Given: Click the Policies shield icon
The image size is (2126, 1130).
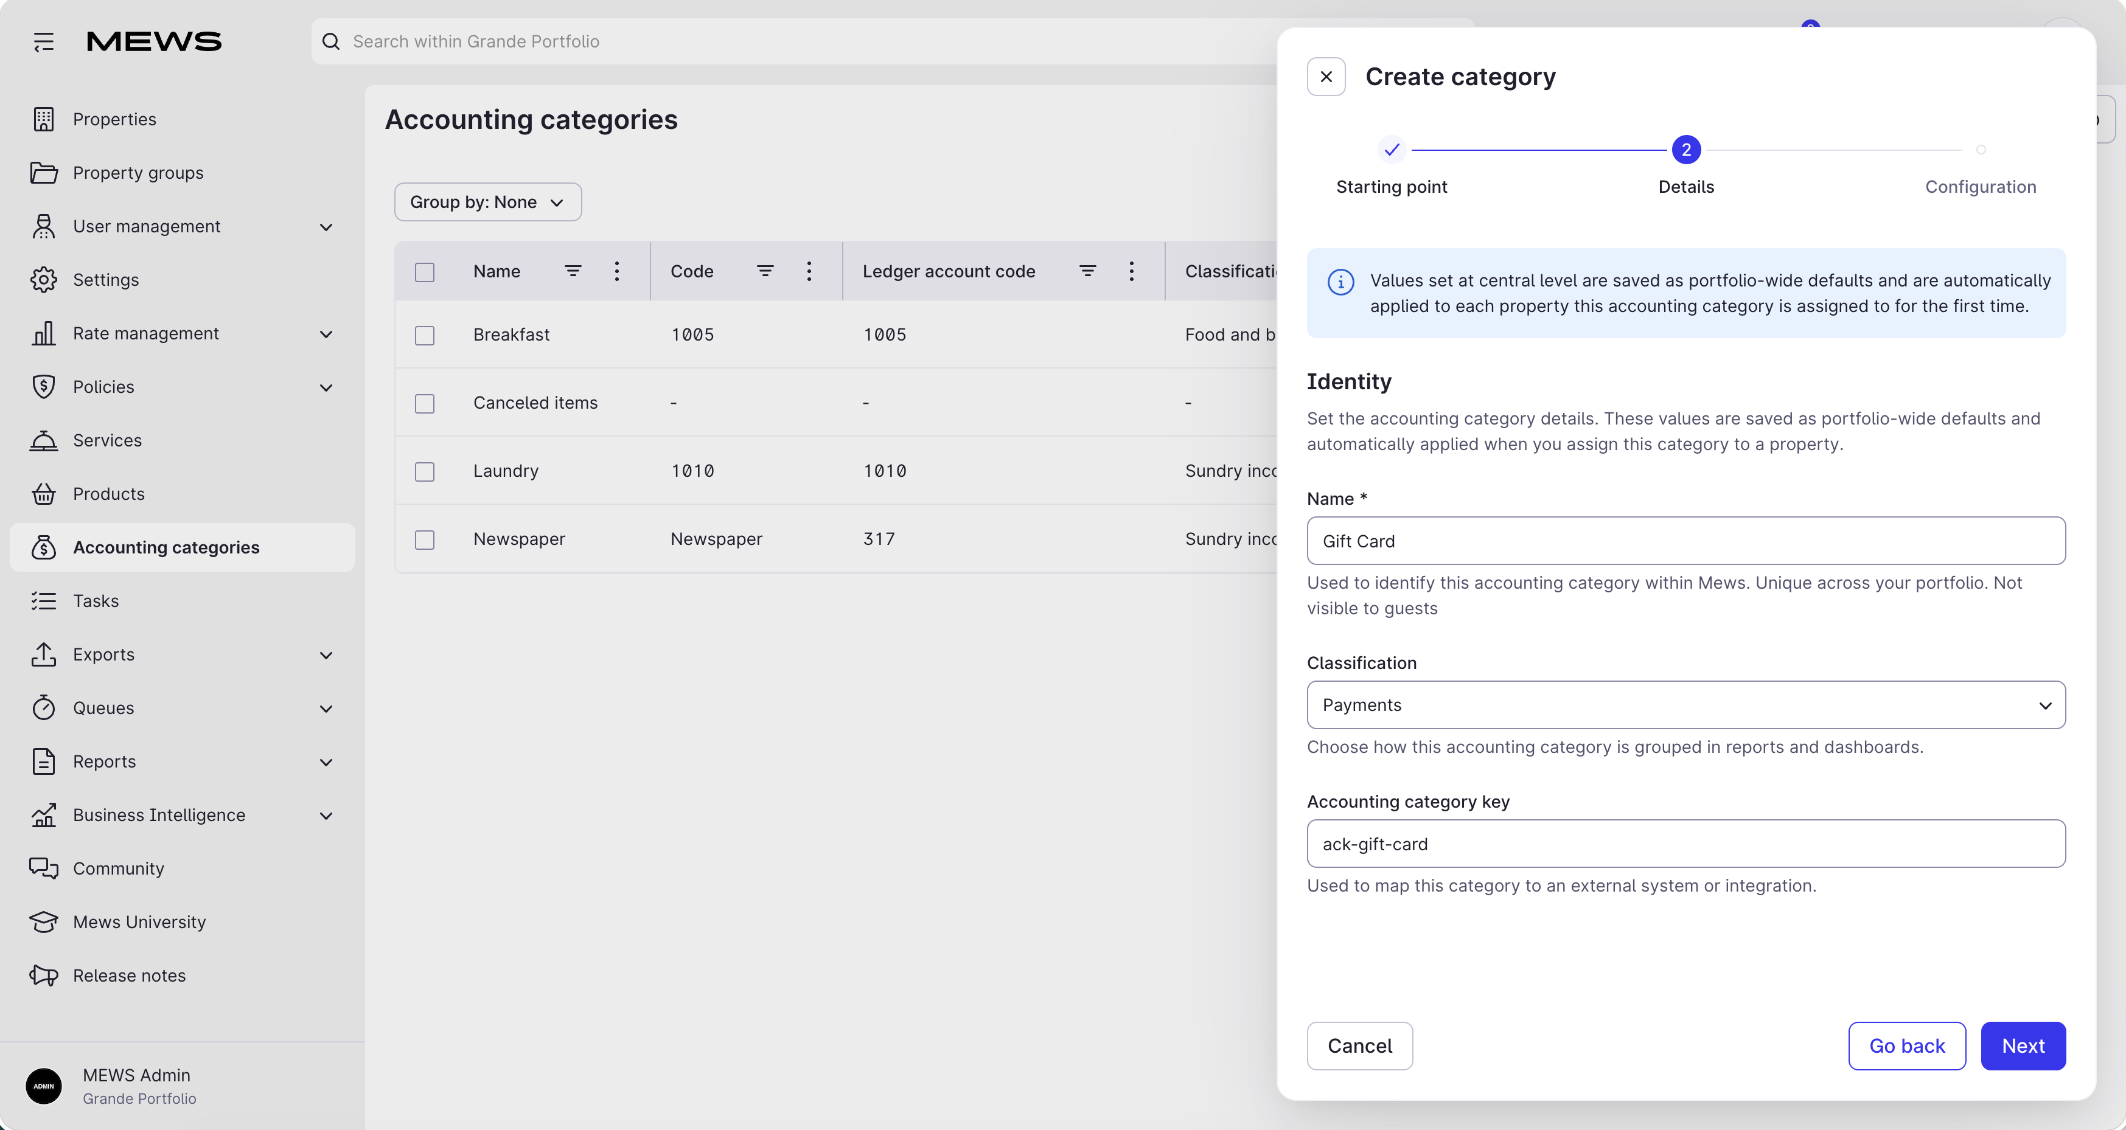Looking at the screenshot, I should click(x=44, y=387).
